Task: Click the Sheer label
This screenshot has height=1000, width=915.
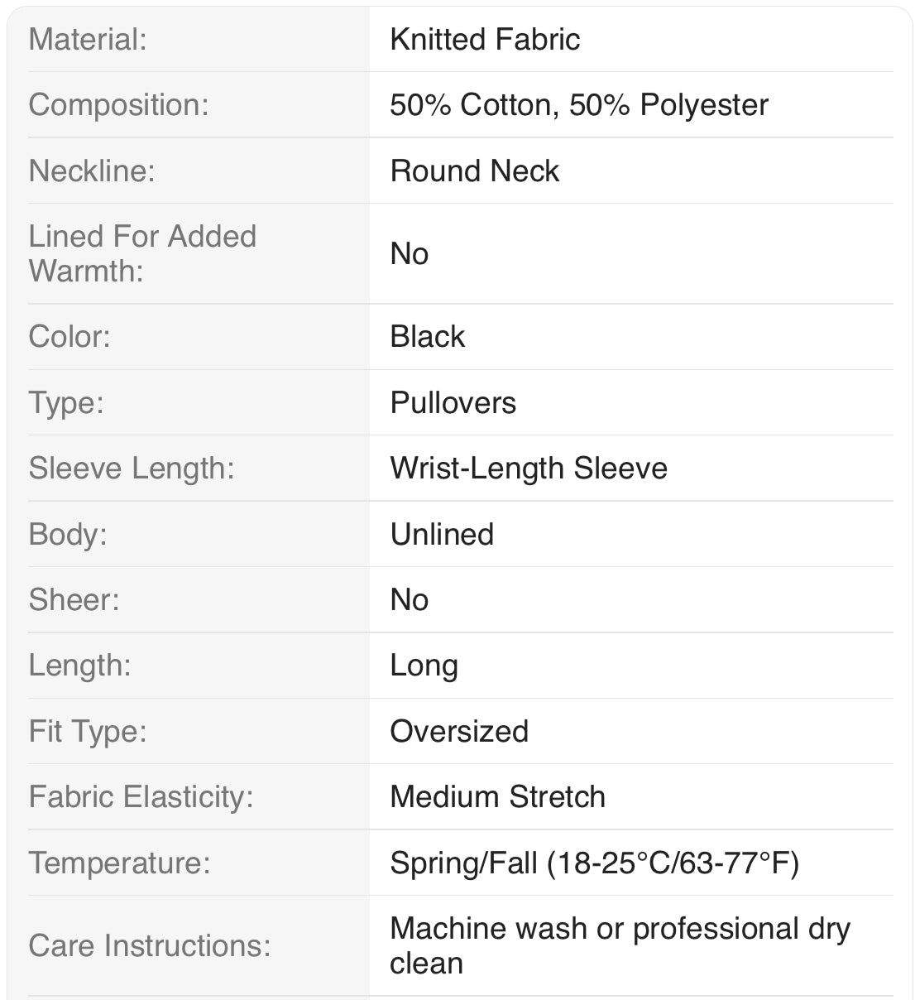Action: [x=74, y=600]
